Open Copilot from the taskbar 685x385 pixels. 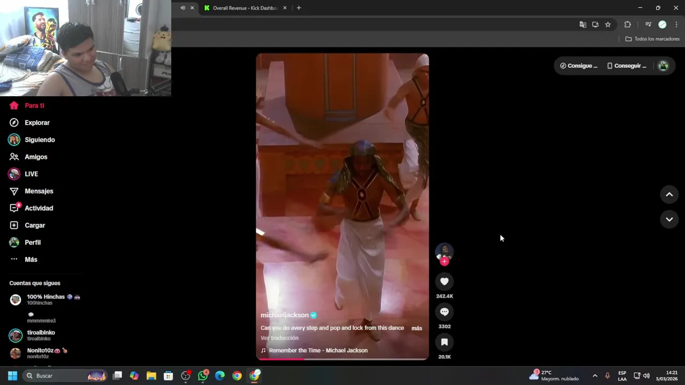(x=134, y=376)
